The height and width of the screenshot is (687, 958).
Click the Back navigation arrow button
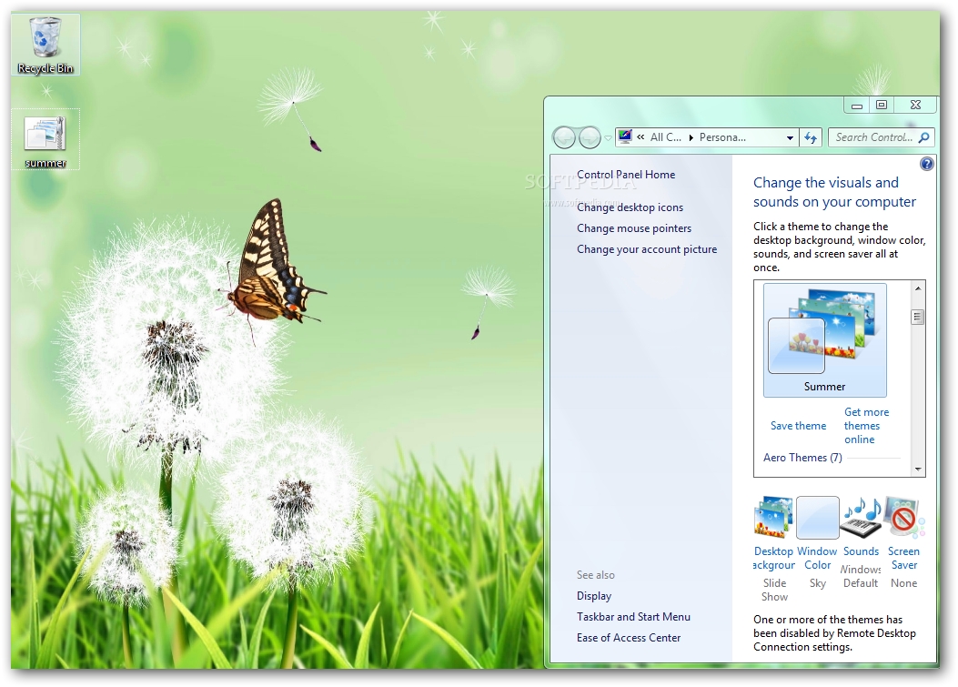click(x=564, y=137)
